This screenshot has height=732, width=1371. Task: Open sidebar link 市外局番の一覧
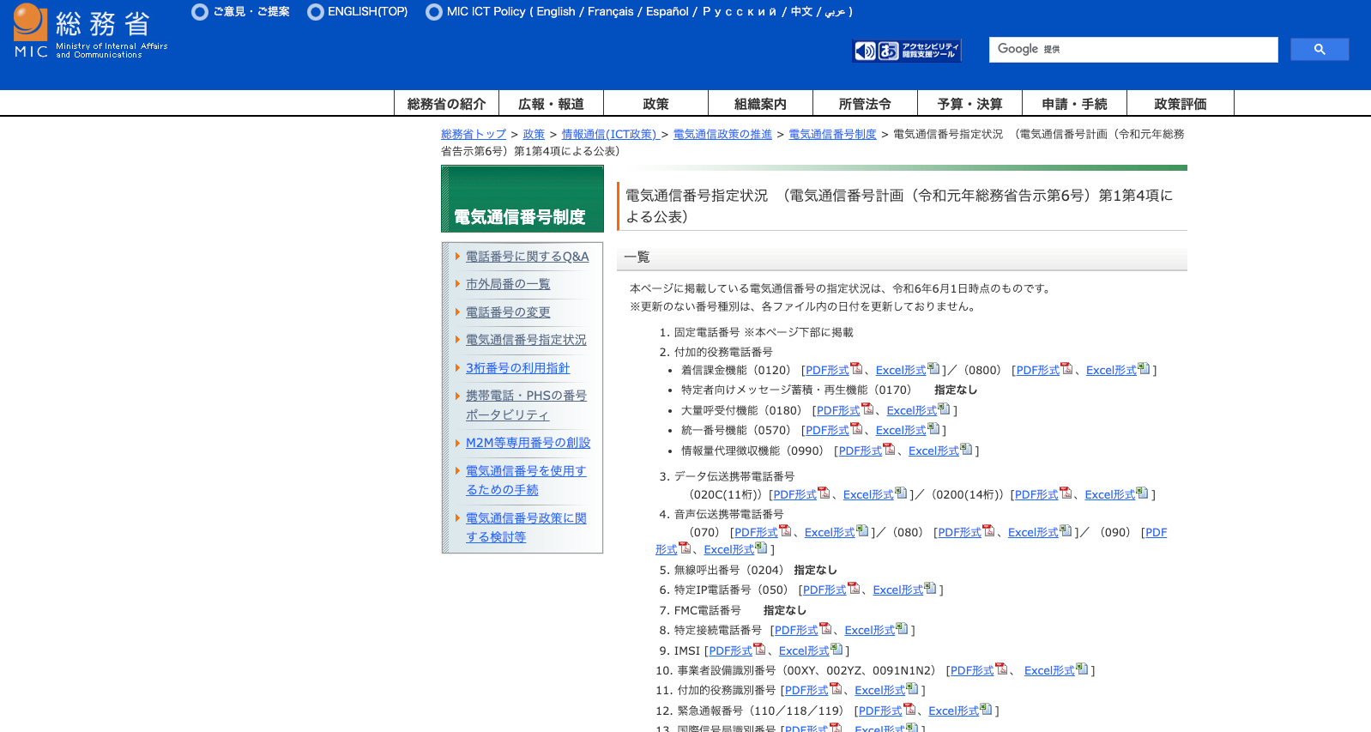tap(508, 284)
